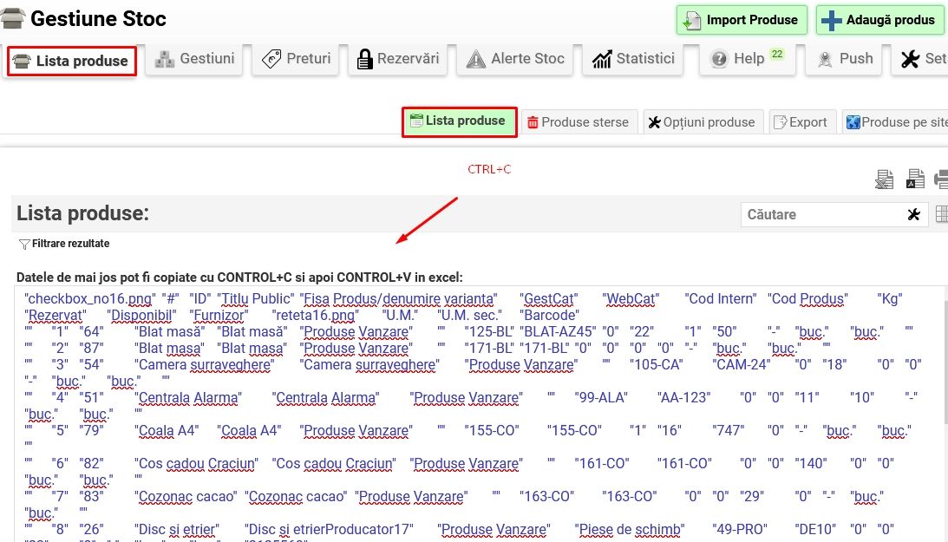Click the Help badge number 22
Viewport: 948px width, 542px height.
tap(777, 54)
